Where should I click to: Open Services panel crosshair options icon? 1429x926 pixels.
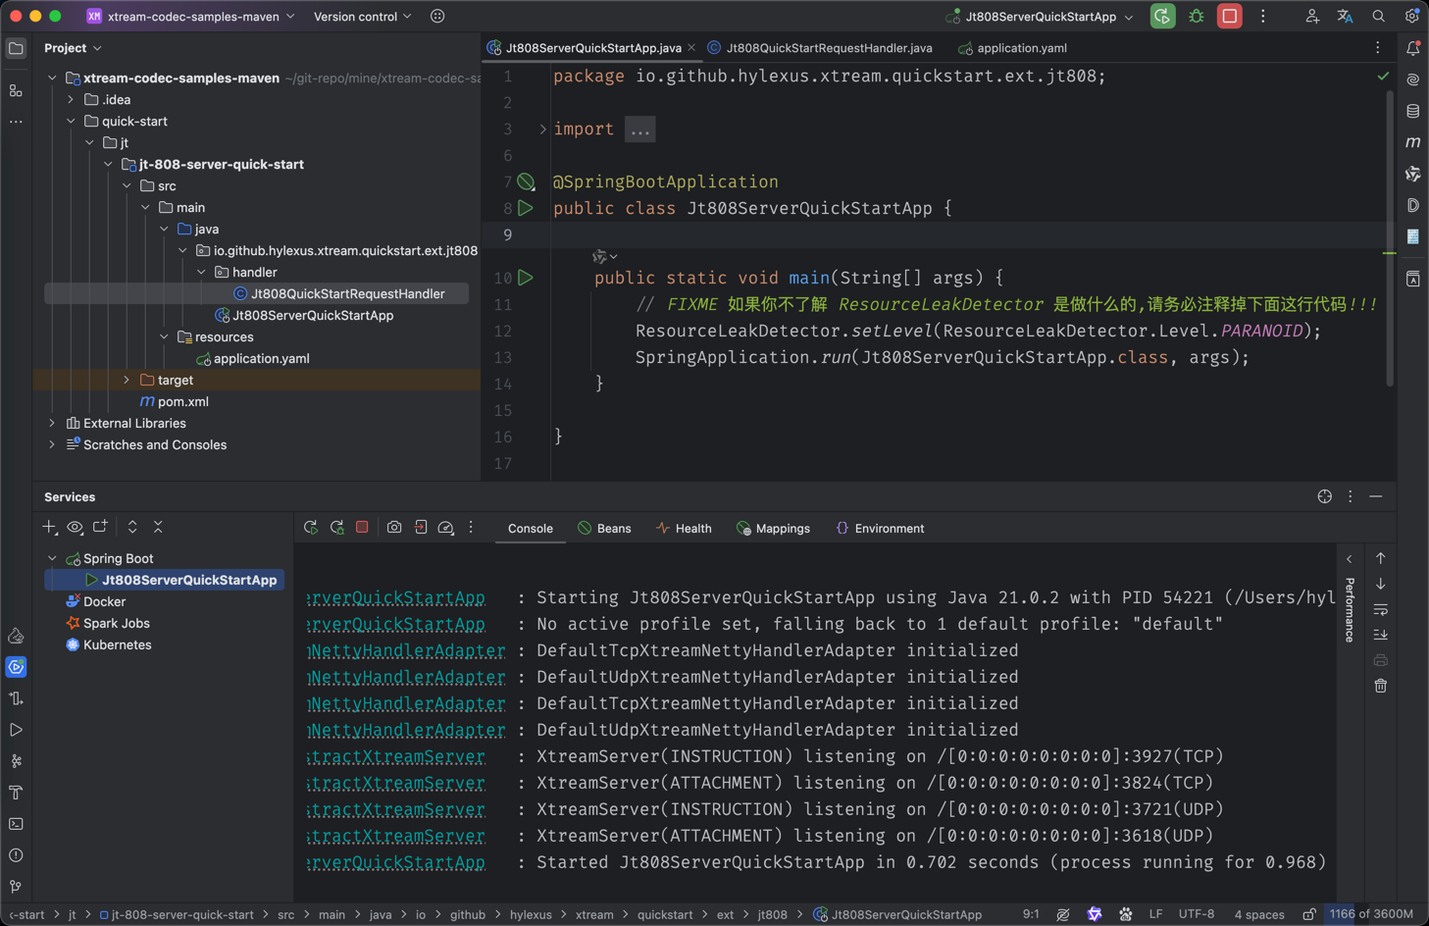click(1325, 496)
